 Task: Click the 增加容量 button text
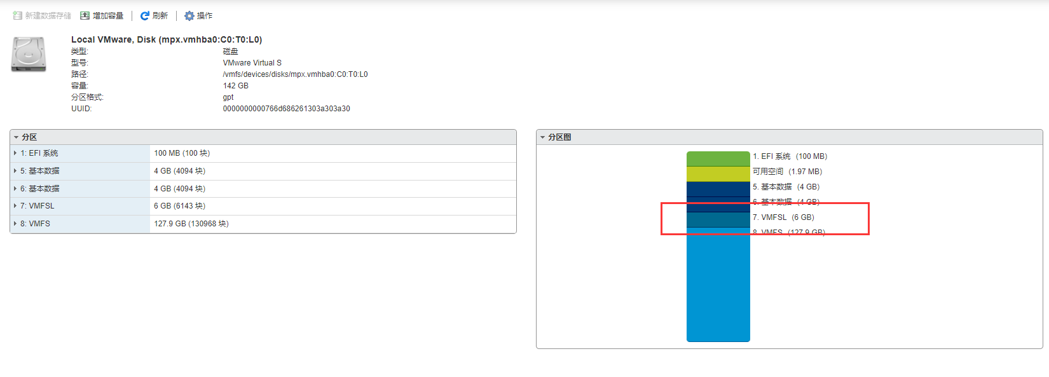[108, 16]
